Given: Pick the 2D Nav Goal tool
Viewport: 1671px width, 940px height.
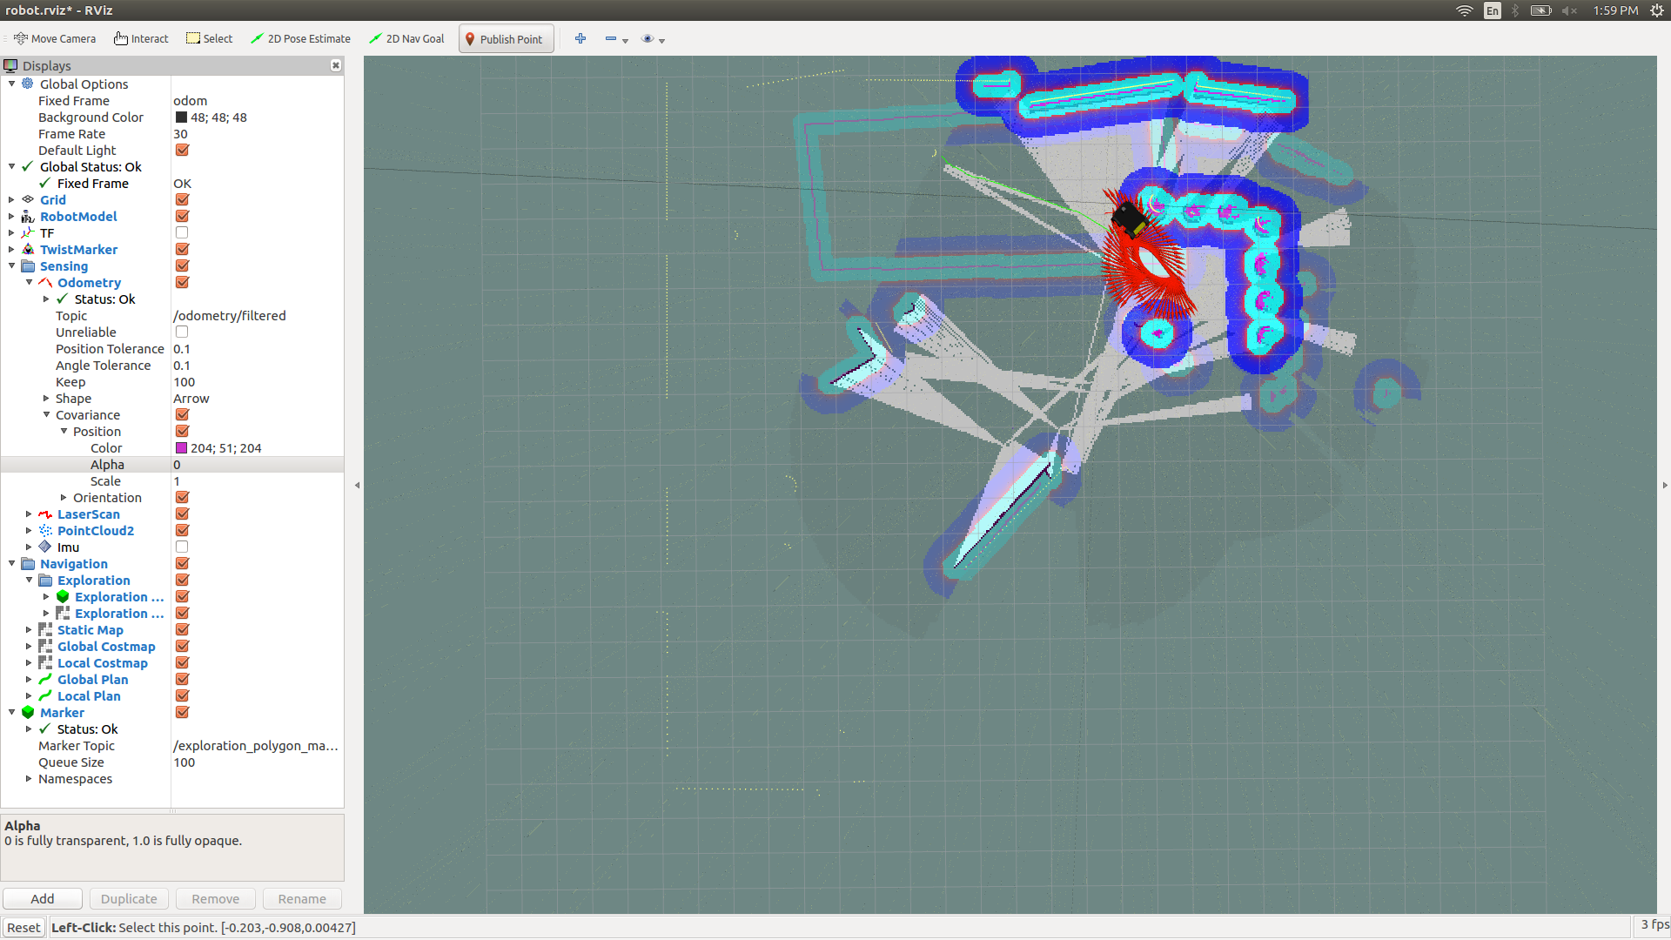Looking at the screenshot, I should pyautogui.click(x=406, y=39).
